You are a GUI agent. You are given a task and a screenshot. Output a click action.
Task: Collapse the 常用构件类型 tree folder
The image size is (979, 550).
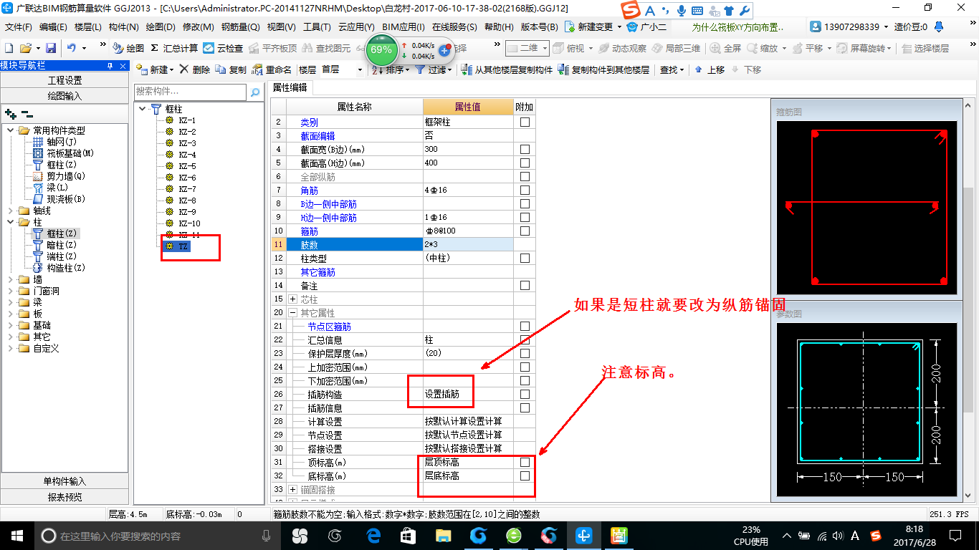(x=11, y=130)
